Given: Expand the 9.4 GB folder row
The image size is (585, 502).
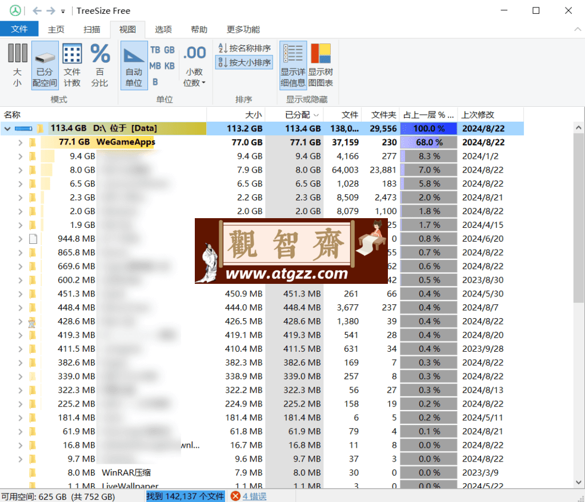Looking at the screenshot, I should pyautogui.click(x=20, y=156).
